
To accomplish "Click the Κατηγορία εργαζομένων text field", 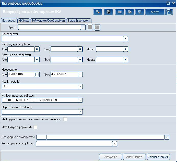I will click(74, 144).
